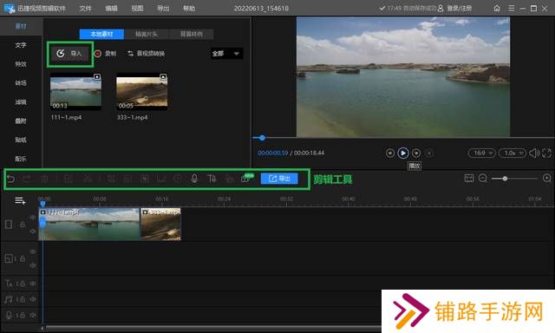The image size is (555, 333).
Task: Toggle fullscreen preview icon
Action: [546, 153]
